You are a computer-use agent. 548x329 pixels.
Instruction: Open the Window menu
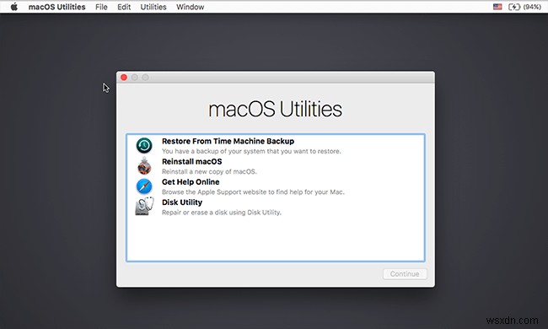point(191,7)
